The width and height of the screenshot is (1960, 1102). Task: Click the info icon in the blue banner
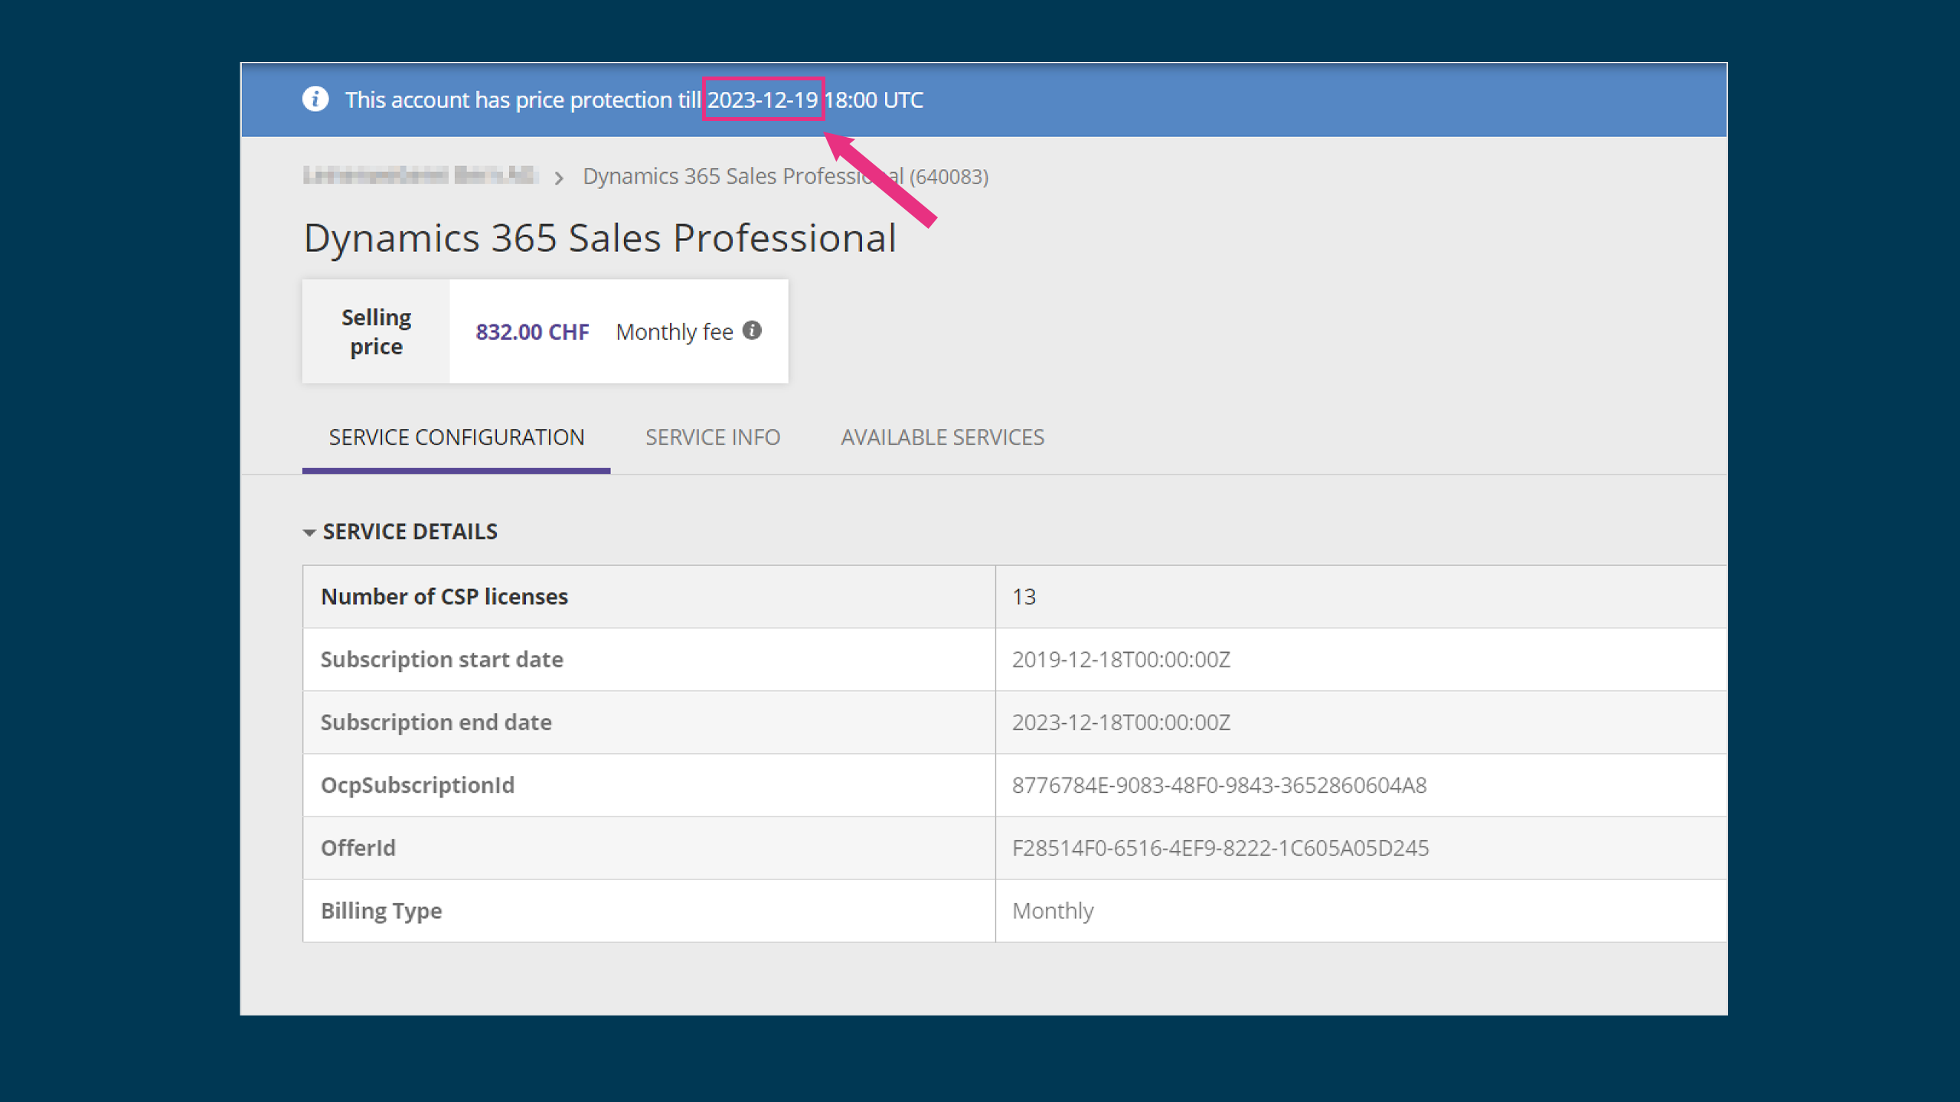315,99
